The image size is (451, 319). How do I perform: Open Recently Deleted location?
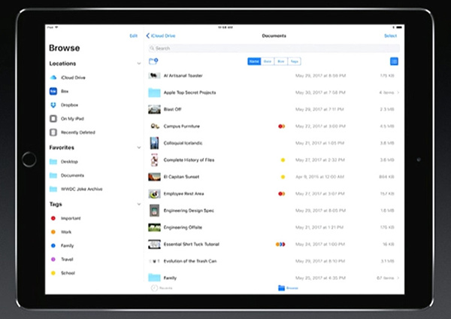(72, 132)
